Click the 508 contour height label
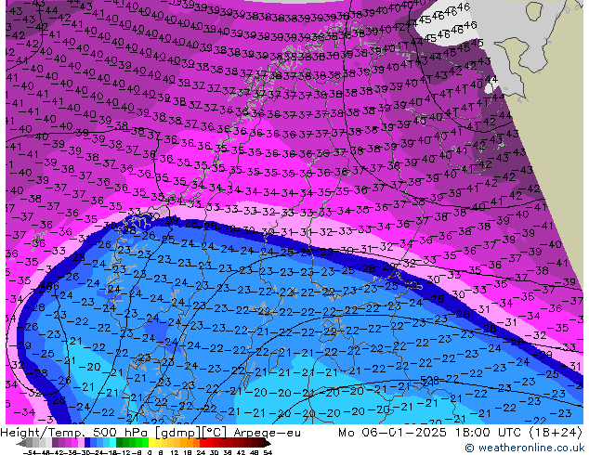This screenshot has height=455, width=589. click(429, 381)
